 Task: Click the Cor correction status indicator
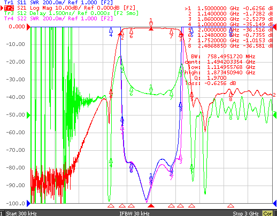(x=267, y=213)
